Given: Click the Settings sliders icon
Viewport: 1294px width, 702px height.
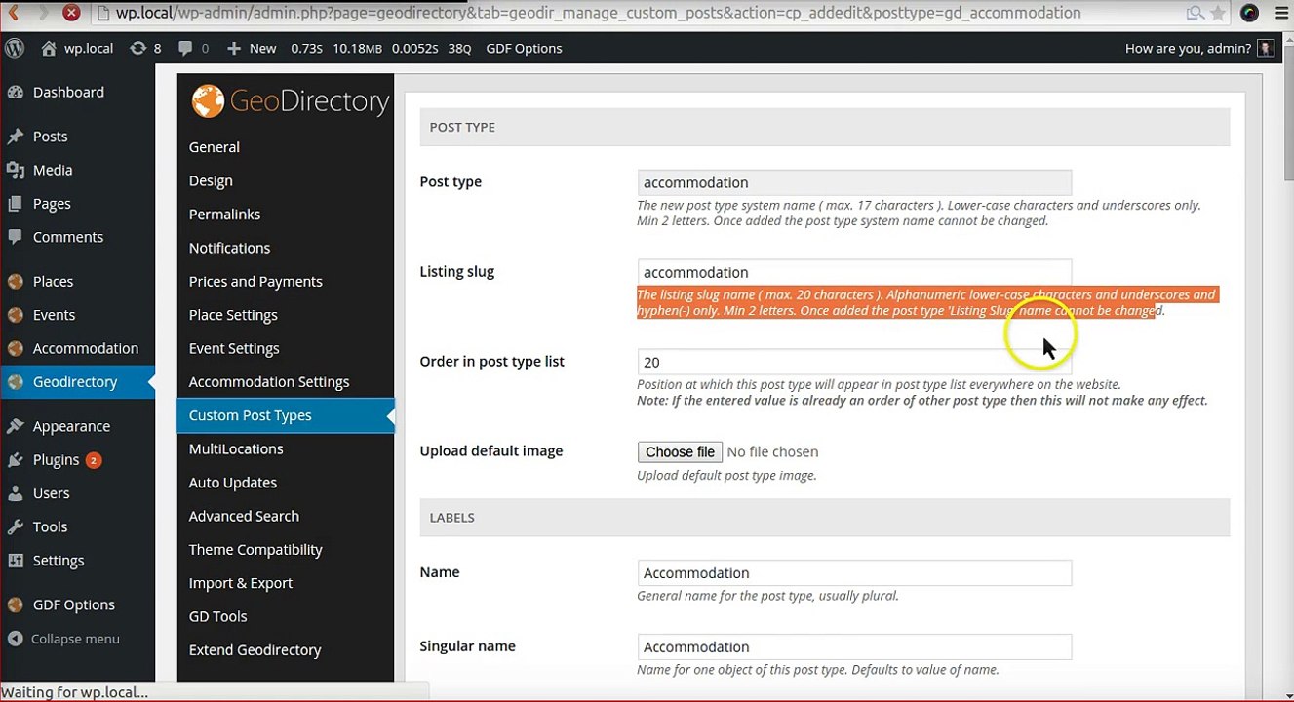Looking at the screenshot, I should point(16,561).
